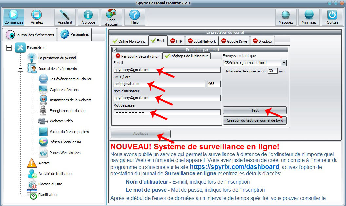Click the webcam snapshots icon
This screenshot has height=206, width=346.
(x=43, y=100)
